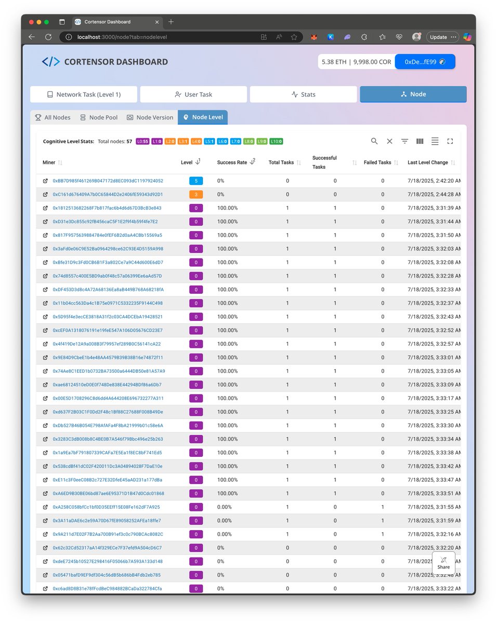Open the show/hide filters icon
Image resolution: width=497 pixels, height=623 pixels.
pos(404,141)
